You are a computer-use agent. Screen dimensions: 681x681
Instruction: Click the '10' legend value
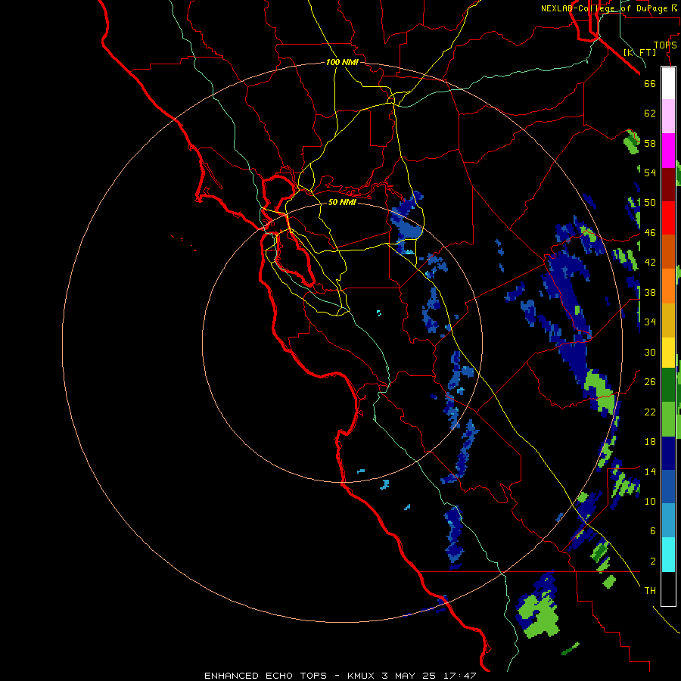[650, 501]
